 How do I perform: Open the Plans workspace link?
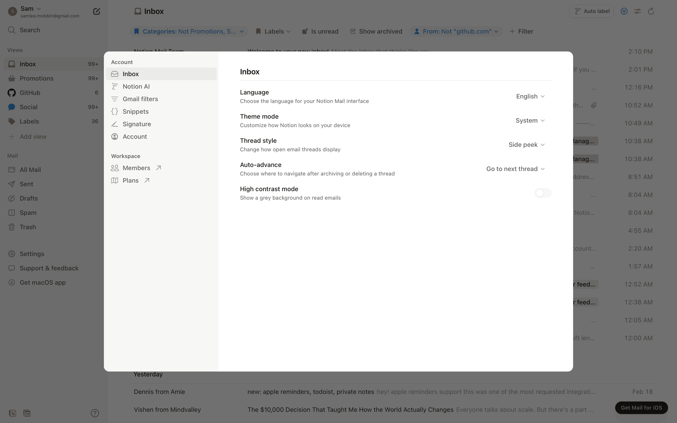[x=161, y=180]
